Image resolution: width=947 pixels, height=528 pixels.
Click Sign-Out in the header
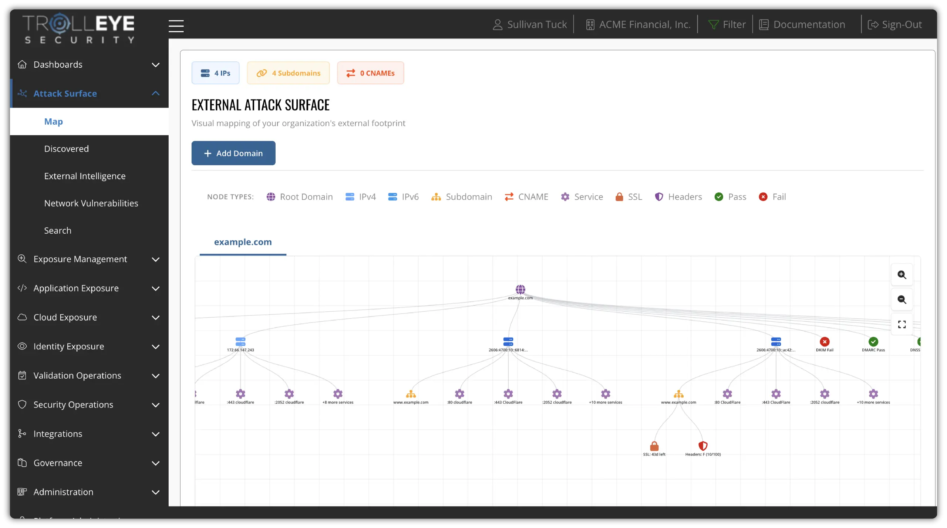pos(894,24)
